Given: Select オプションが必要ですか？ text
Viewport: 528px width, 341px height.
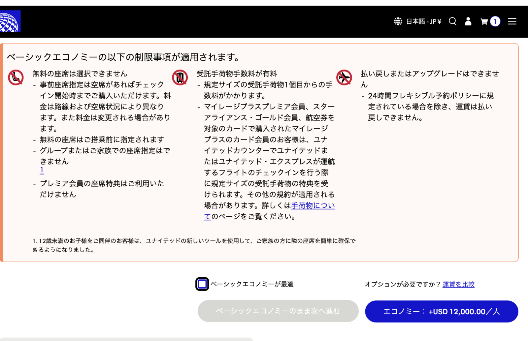Looking at the screenshot, I should 403,284.
